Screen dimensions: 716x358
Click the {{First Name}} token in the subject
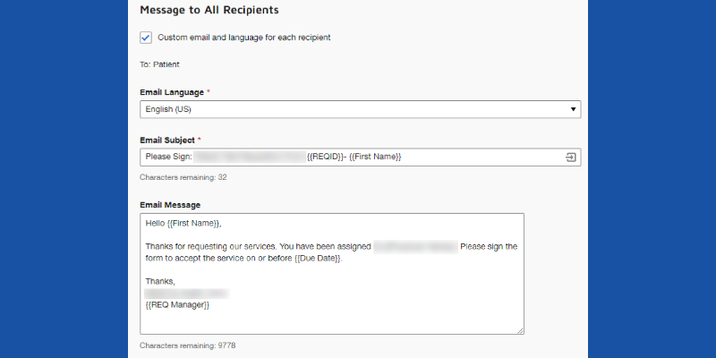[x=375, y=158]
